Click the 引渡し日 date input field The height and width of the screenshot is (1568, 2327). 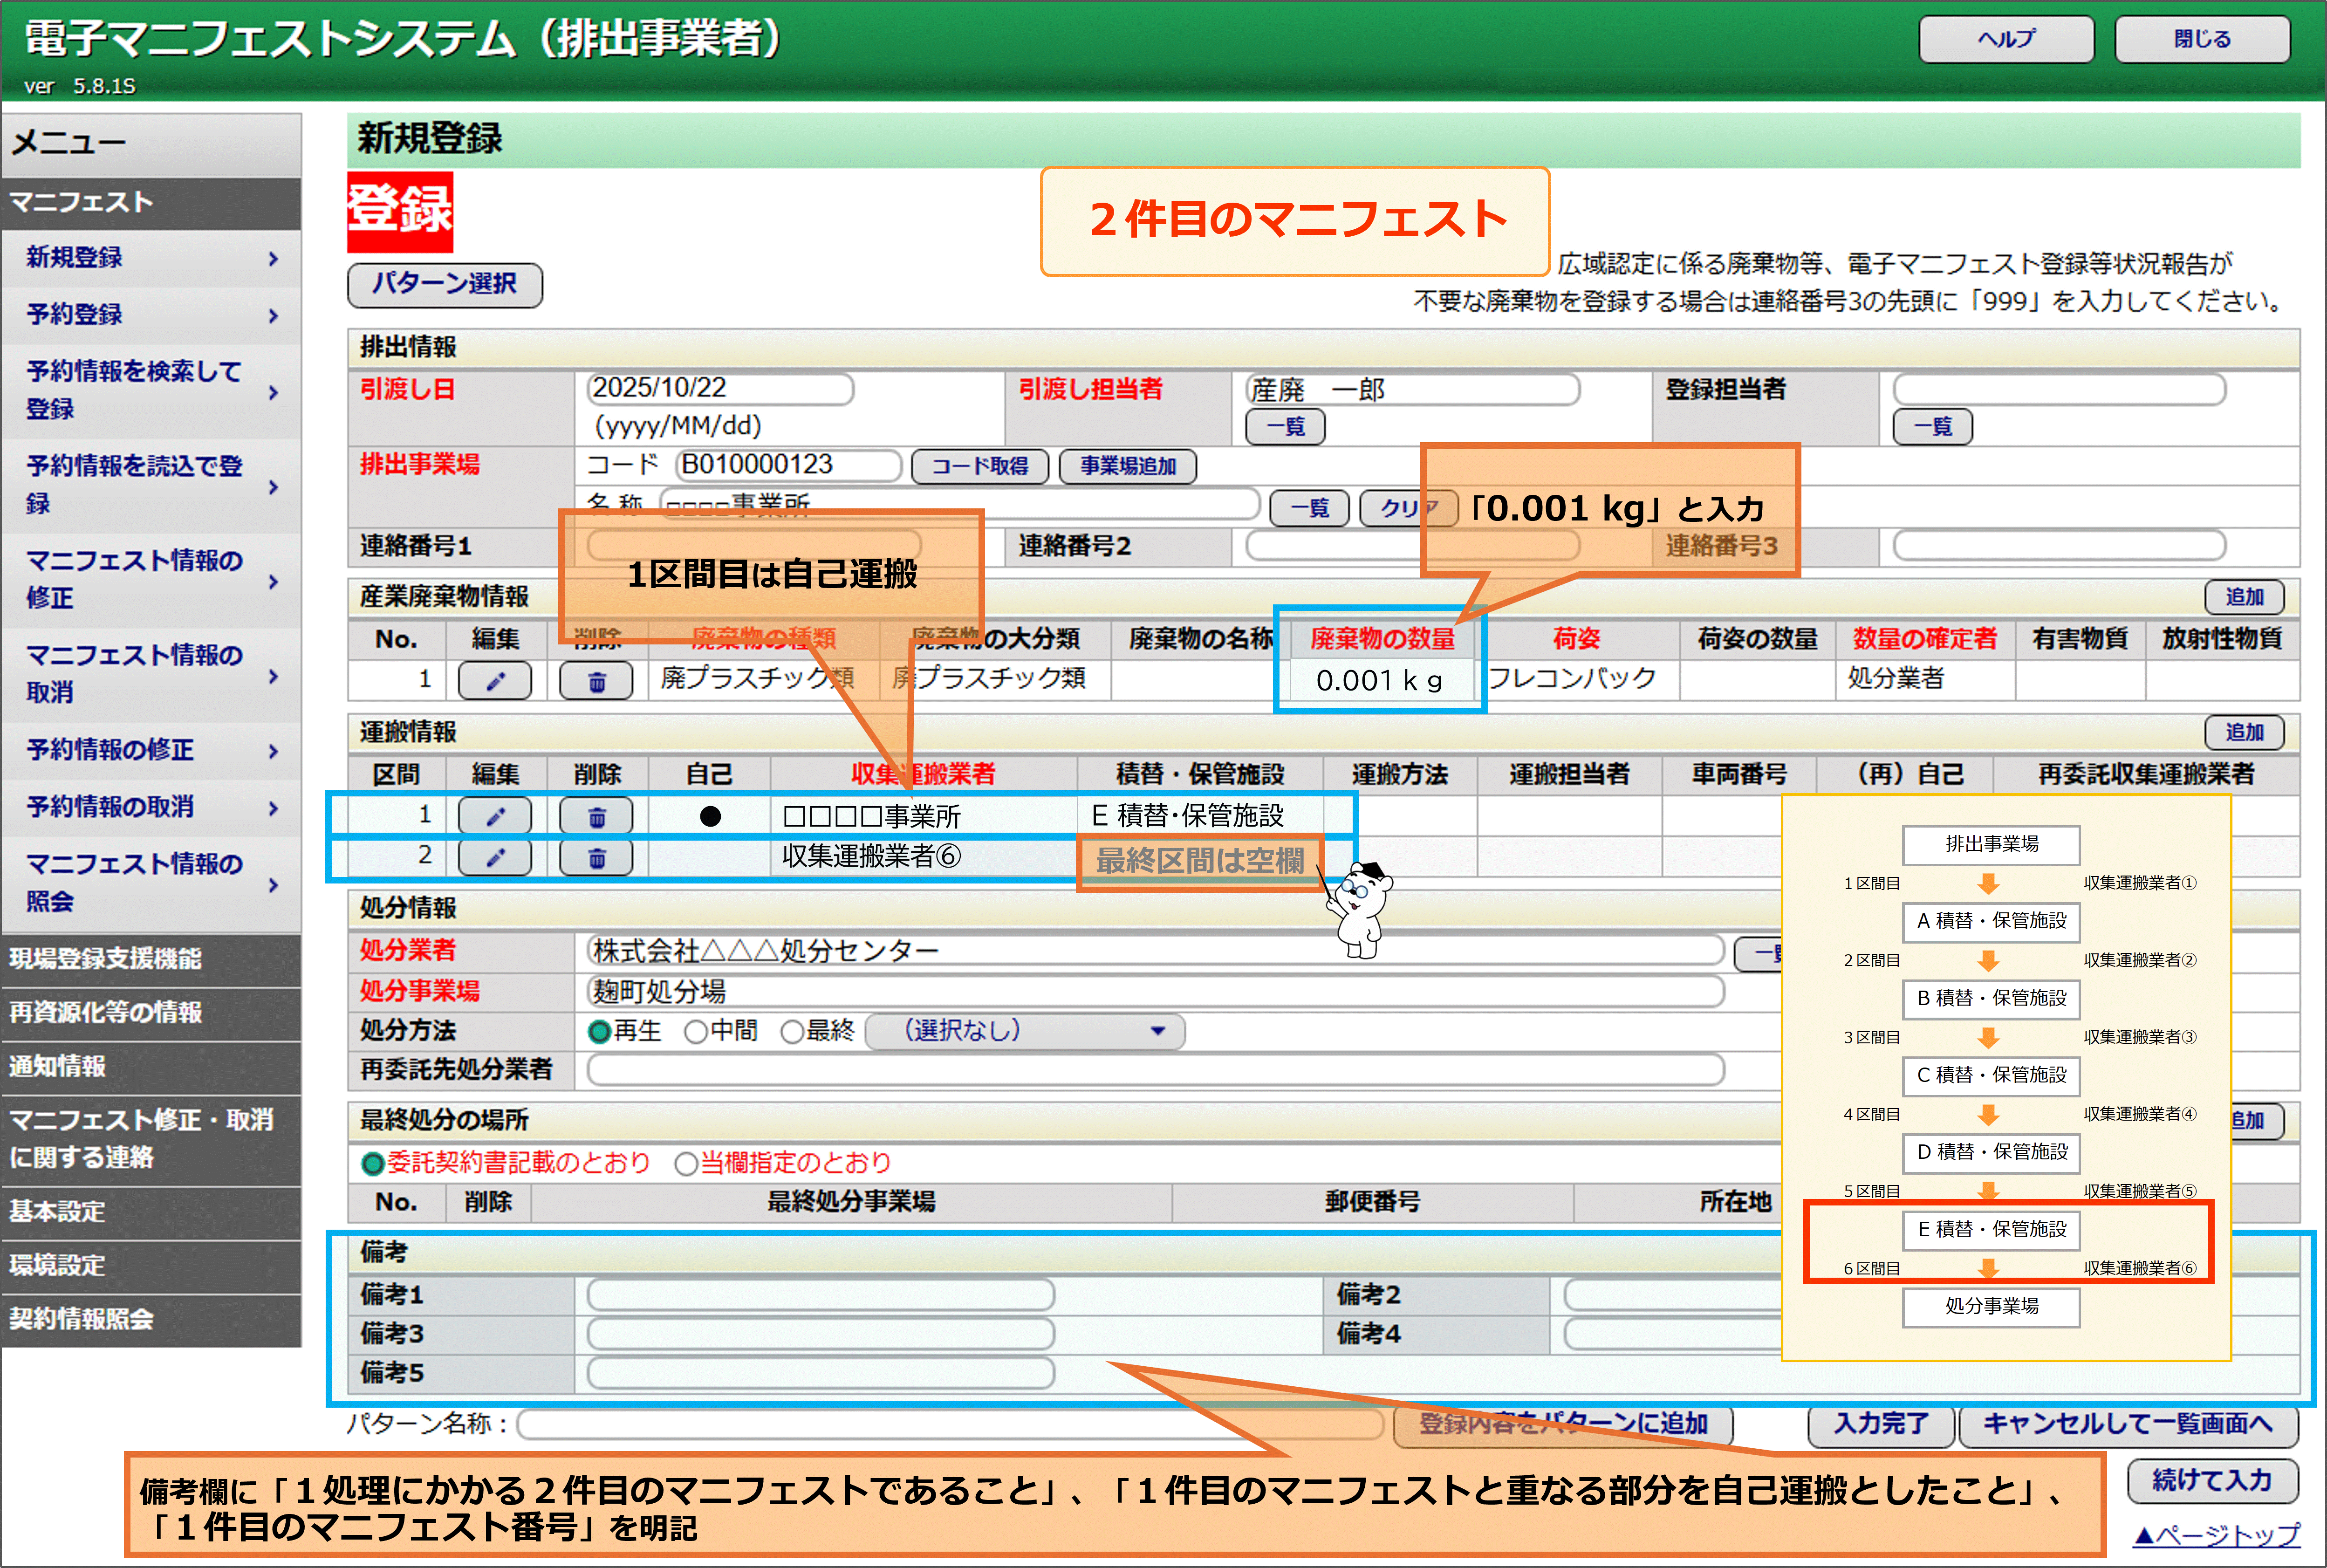point(720,388)
